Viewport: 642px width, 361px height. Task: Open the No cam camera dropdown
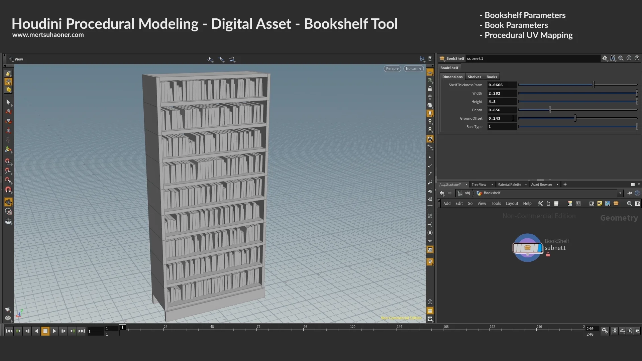[x=413, y=69]
